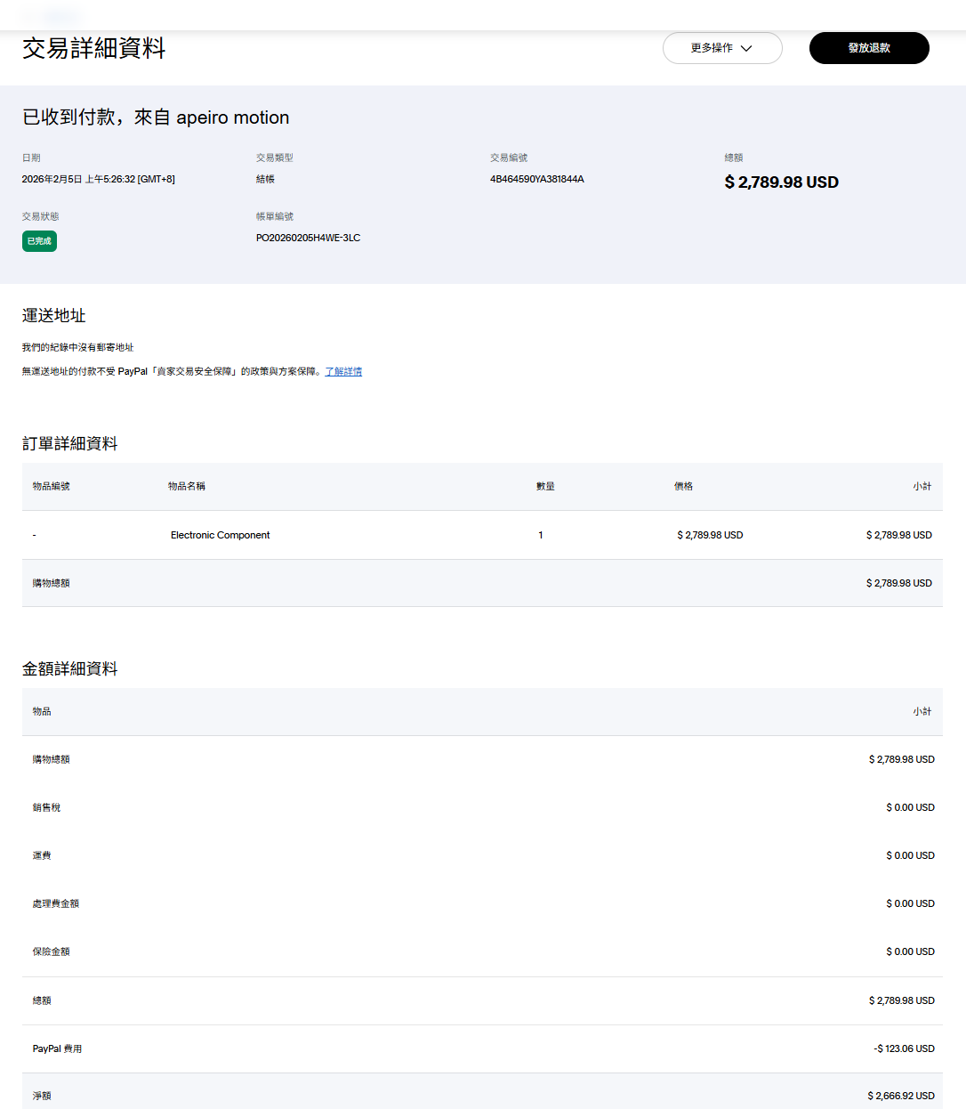Click the 運送地址 section heading
Image resolution: width=966 pixels, height=1109 pixels.
click(x=54, y=316)
